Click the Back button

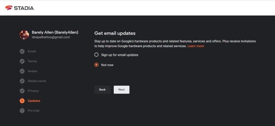coord(102,90)
